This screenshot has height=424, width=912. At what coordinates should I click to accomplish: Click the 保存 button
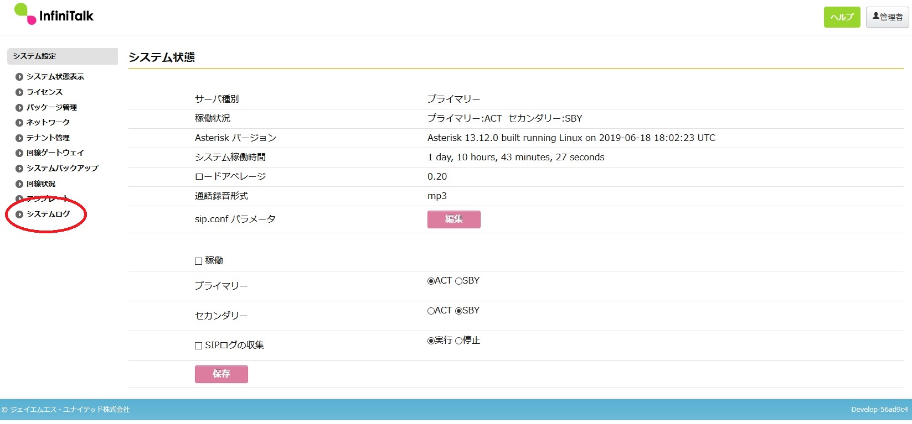point(221,374)
